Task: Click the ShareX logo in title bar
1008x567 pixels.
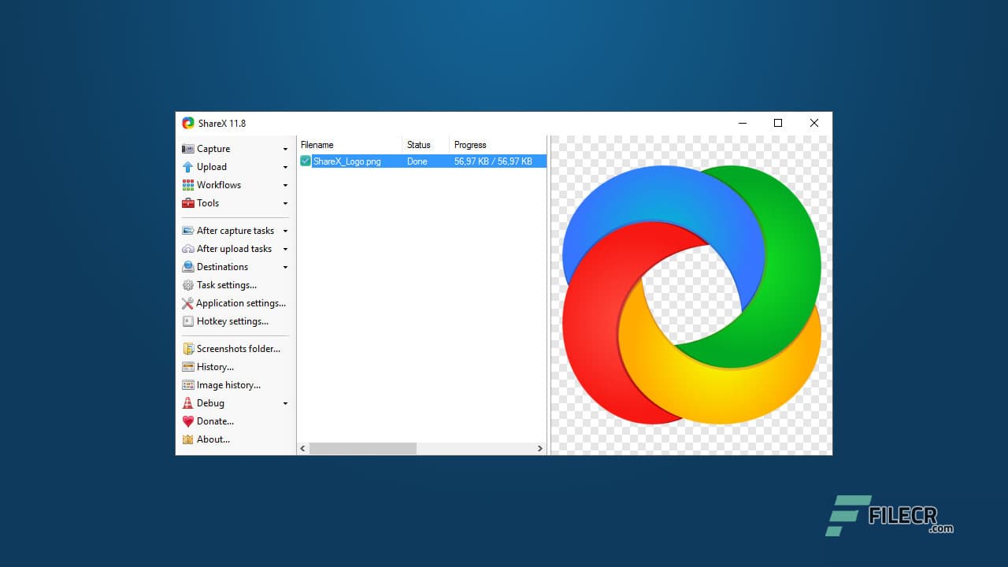Action: click(188, 123)
